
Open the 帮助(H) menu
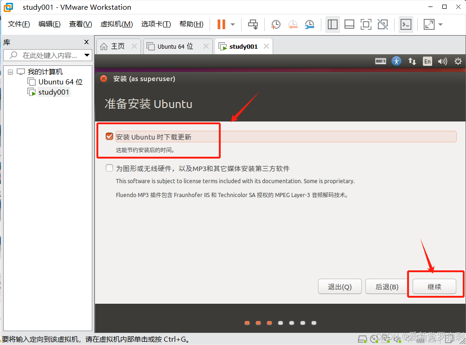coord(192,24)
